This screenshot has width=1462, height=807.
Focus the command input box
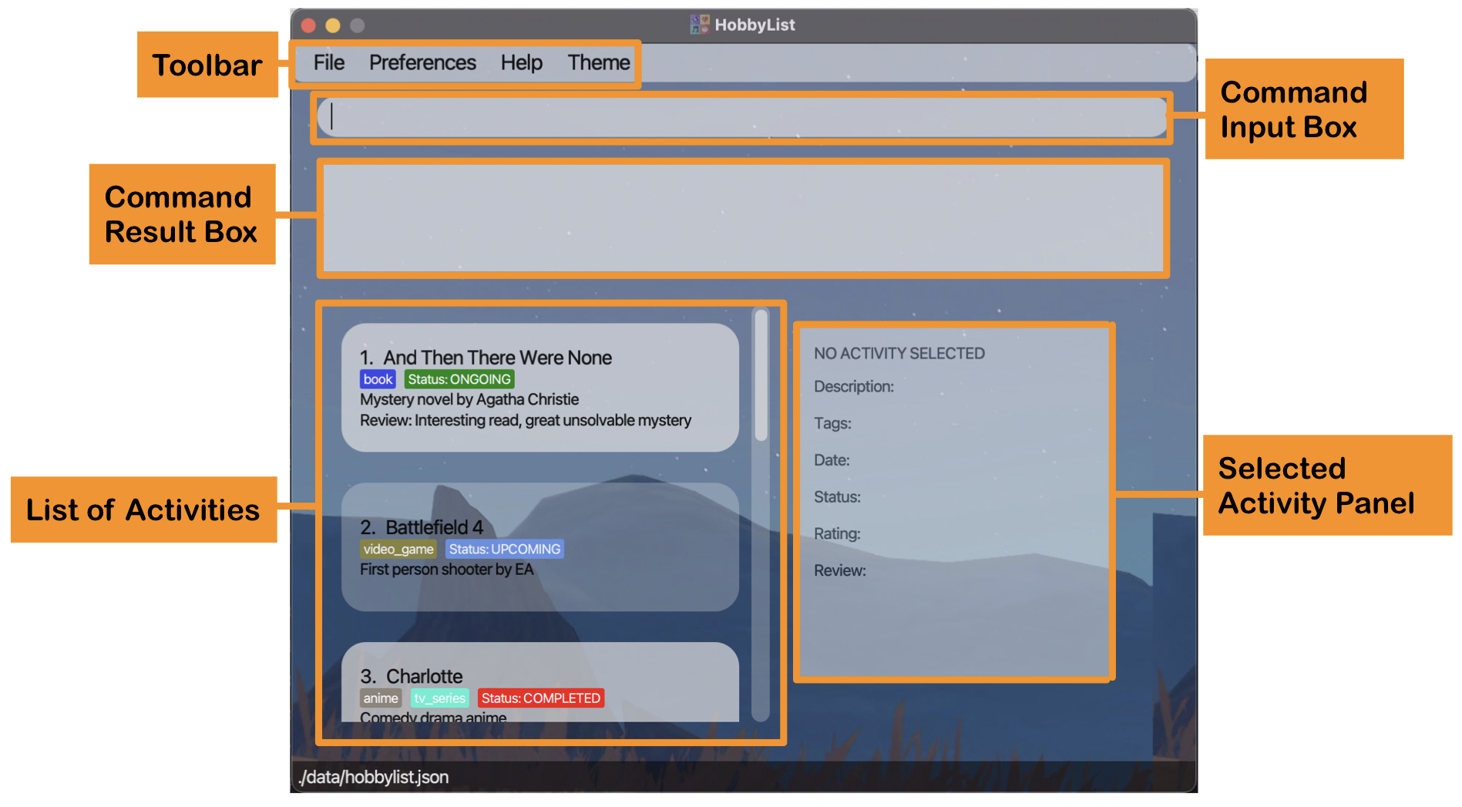coord(741,117)
